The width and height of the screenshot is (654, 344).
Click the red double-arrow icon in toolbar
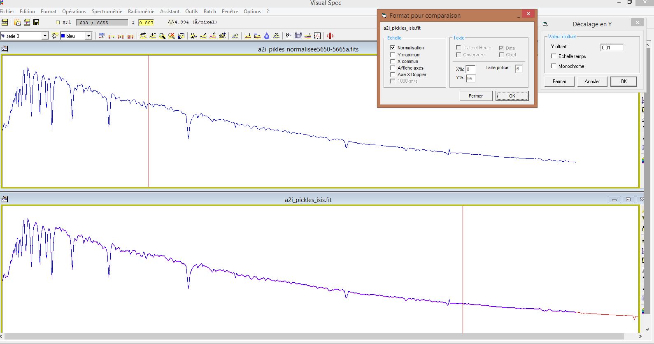(330, 36)
